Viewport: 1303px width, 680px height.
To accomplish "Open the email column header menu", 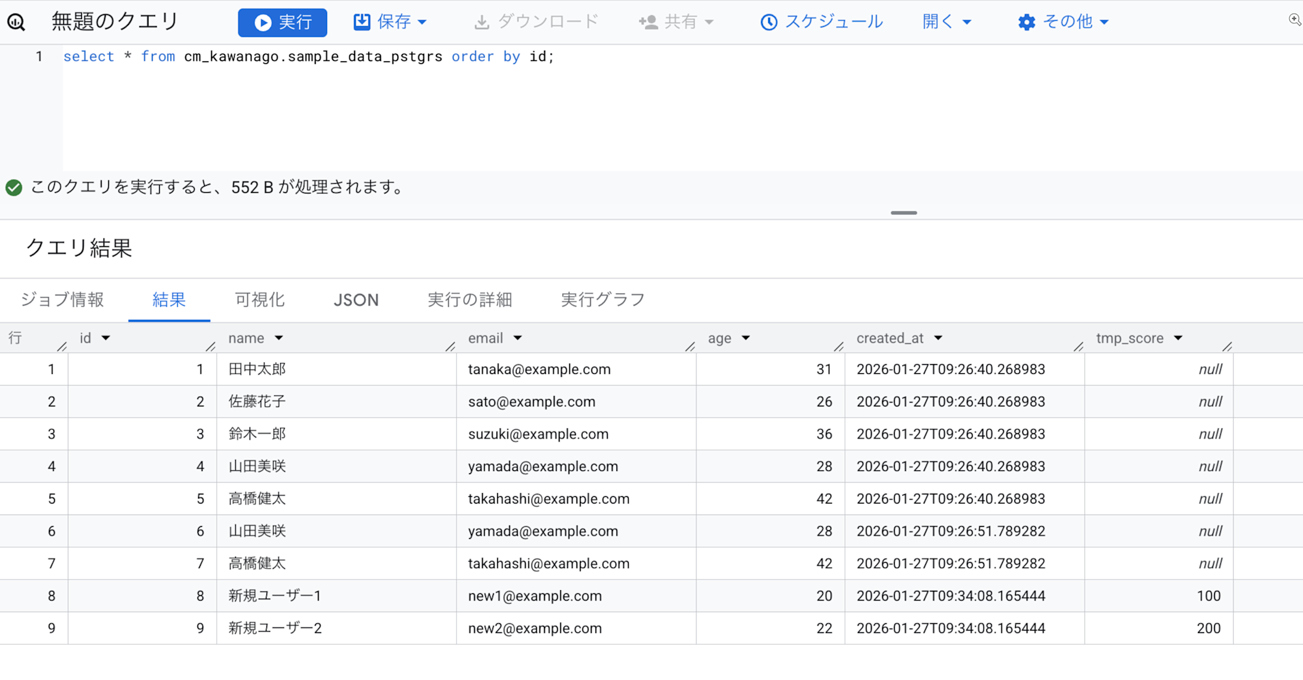I will click(x=517, y=338).
